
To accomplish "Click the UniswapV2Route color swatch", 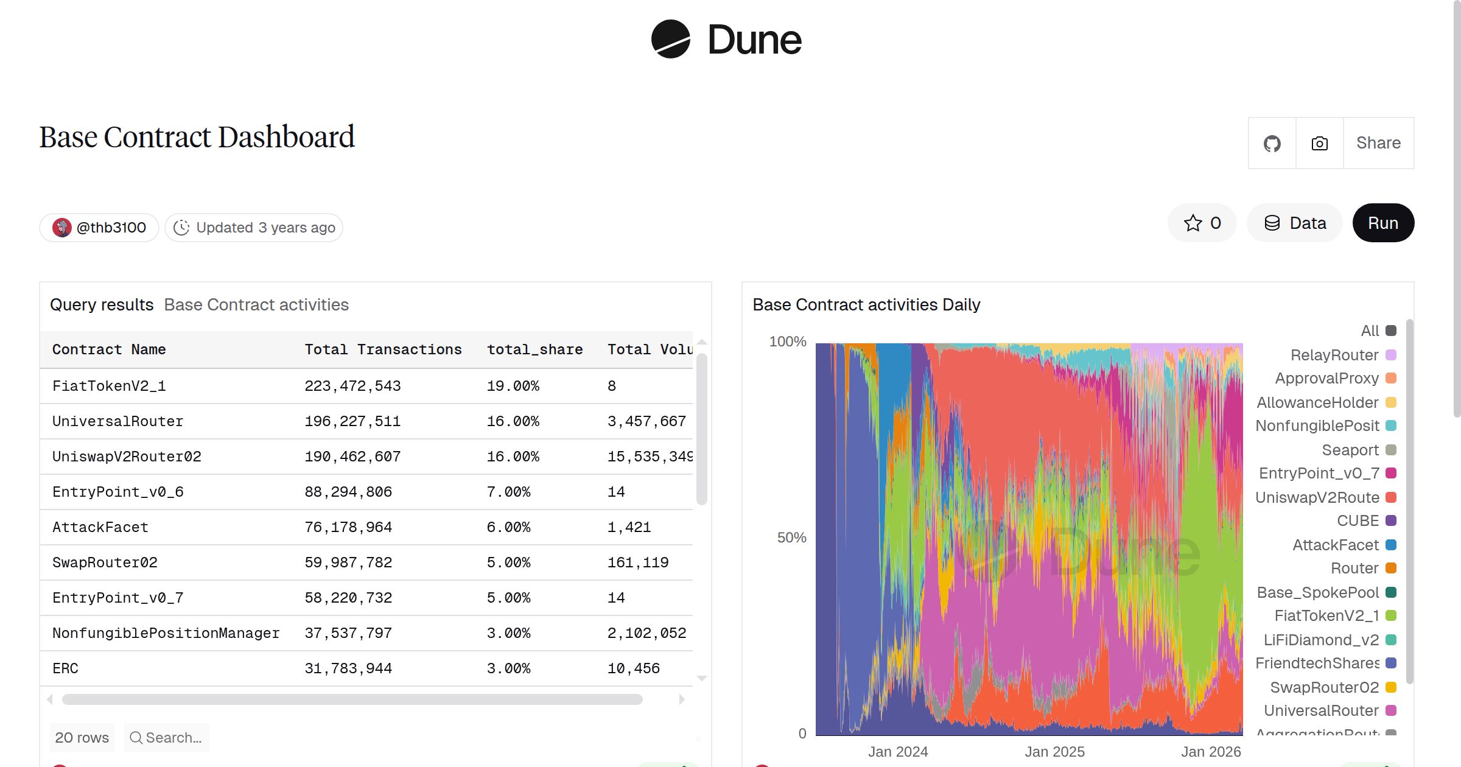I will [1392, 497].
